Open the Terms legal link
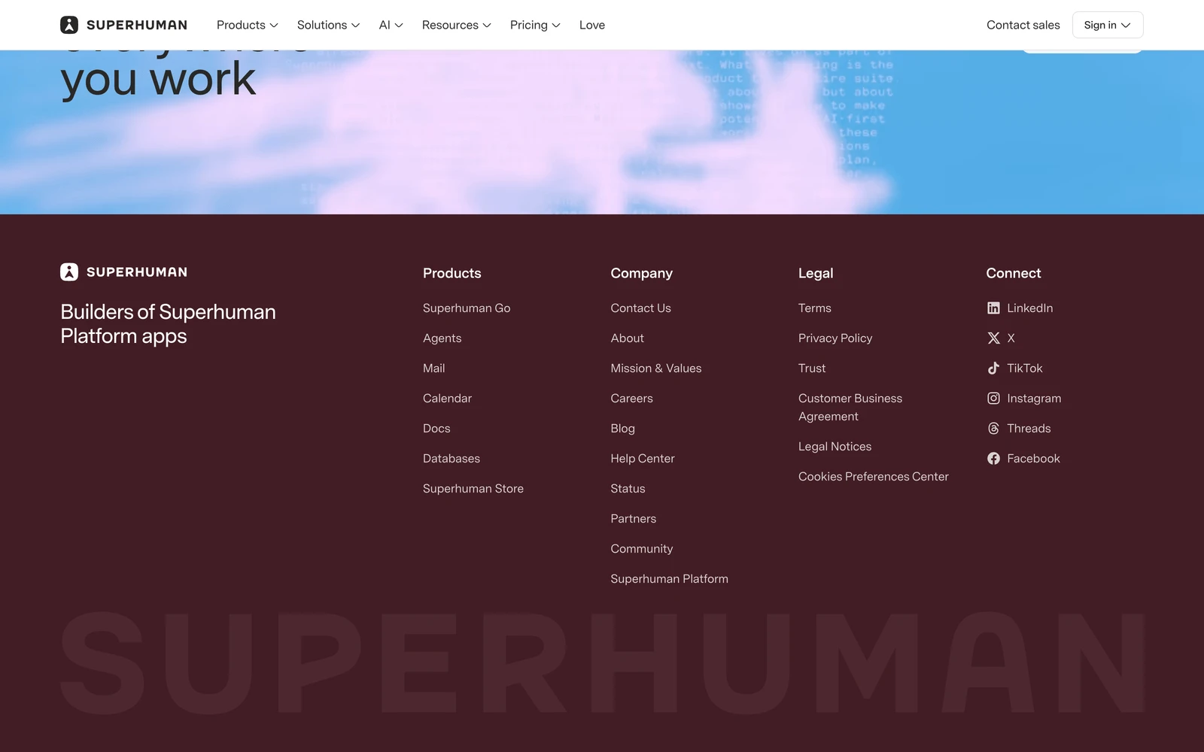 pos(815,308)
